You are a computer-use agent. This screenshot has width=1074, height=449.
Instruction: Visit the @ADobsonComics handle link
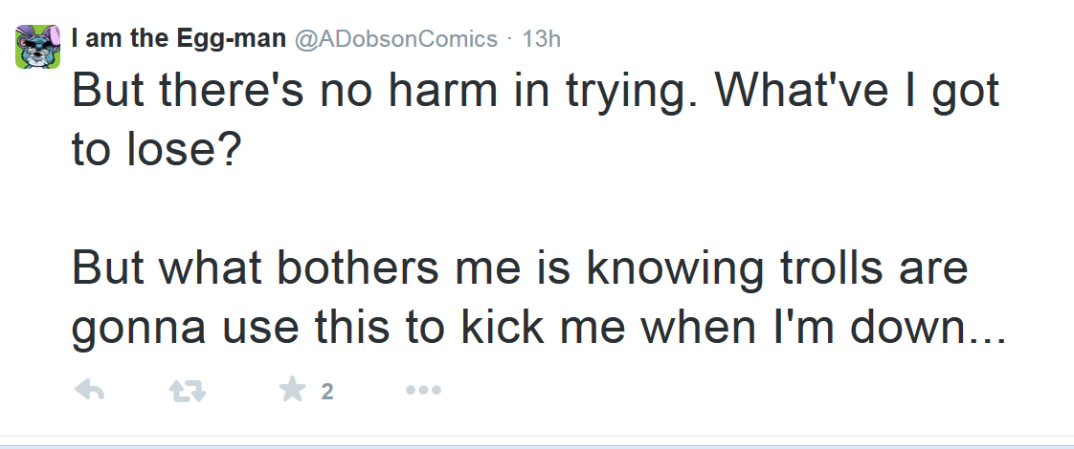tap(396, 39)
